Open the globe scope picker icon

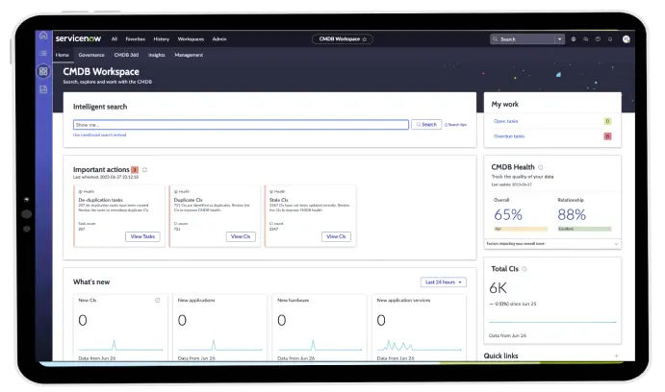click(x=574, y=39)
